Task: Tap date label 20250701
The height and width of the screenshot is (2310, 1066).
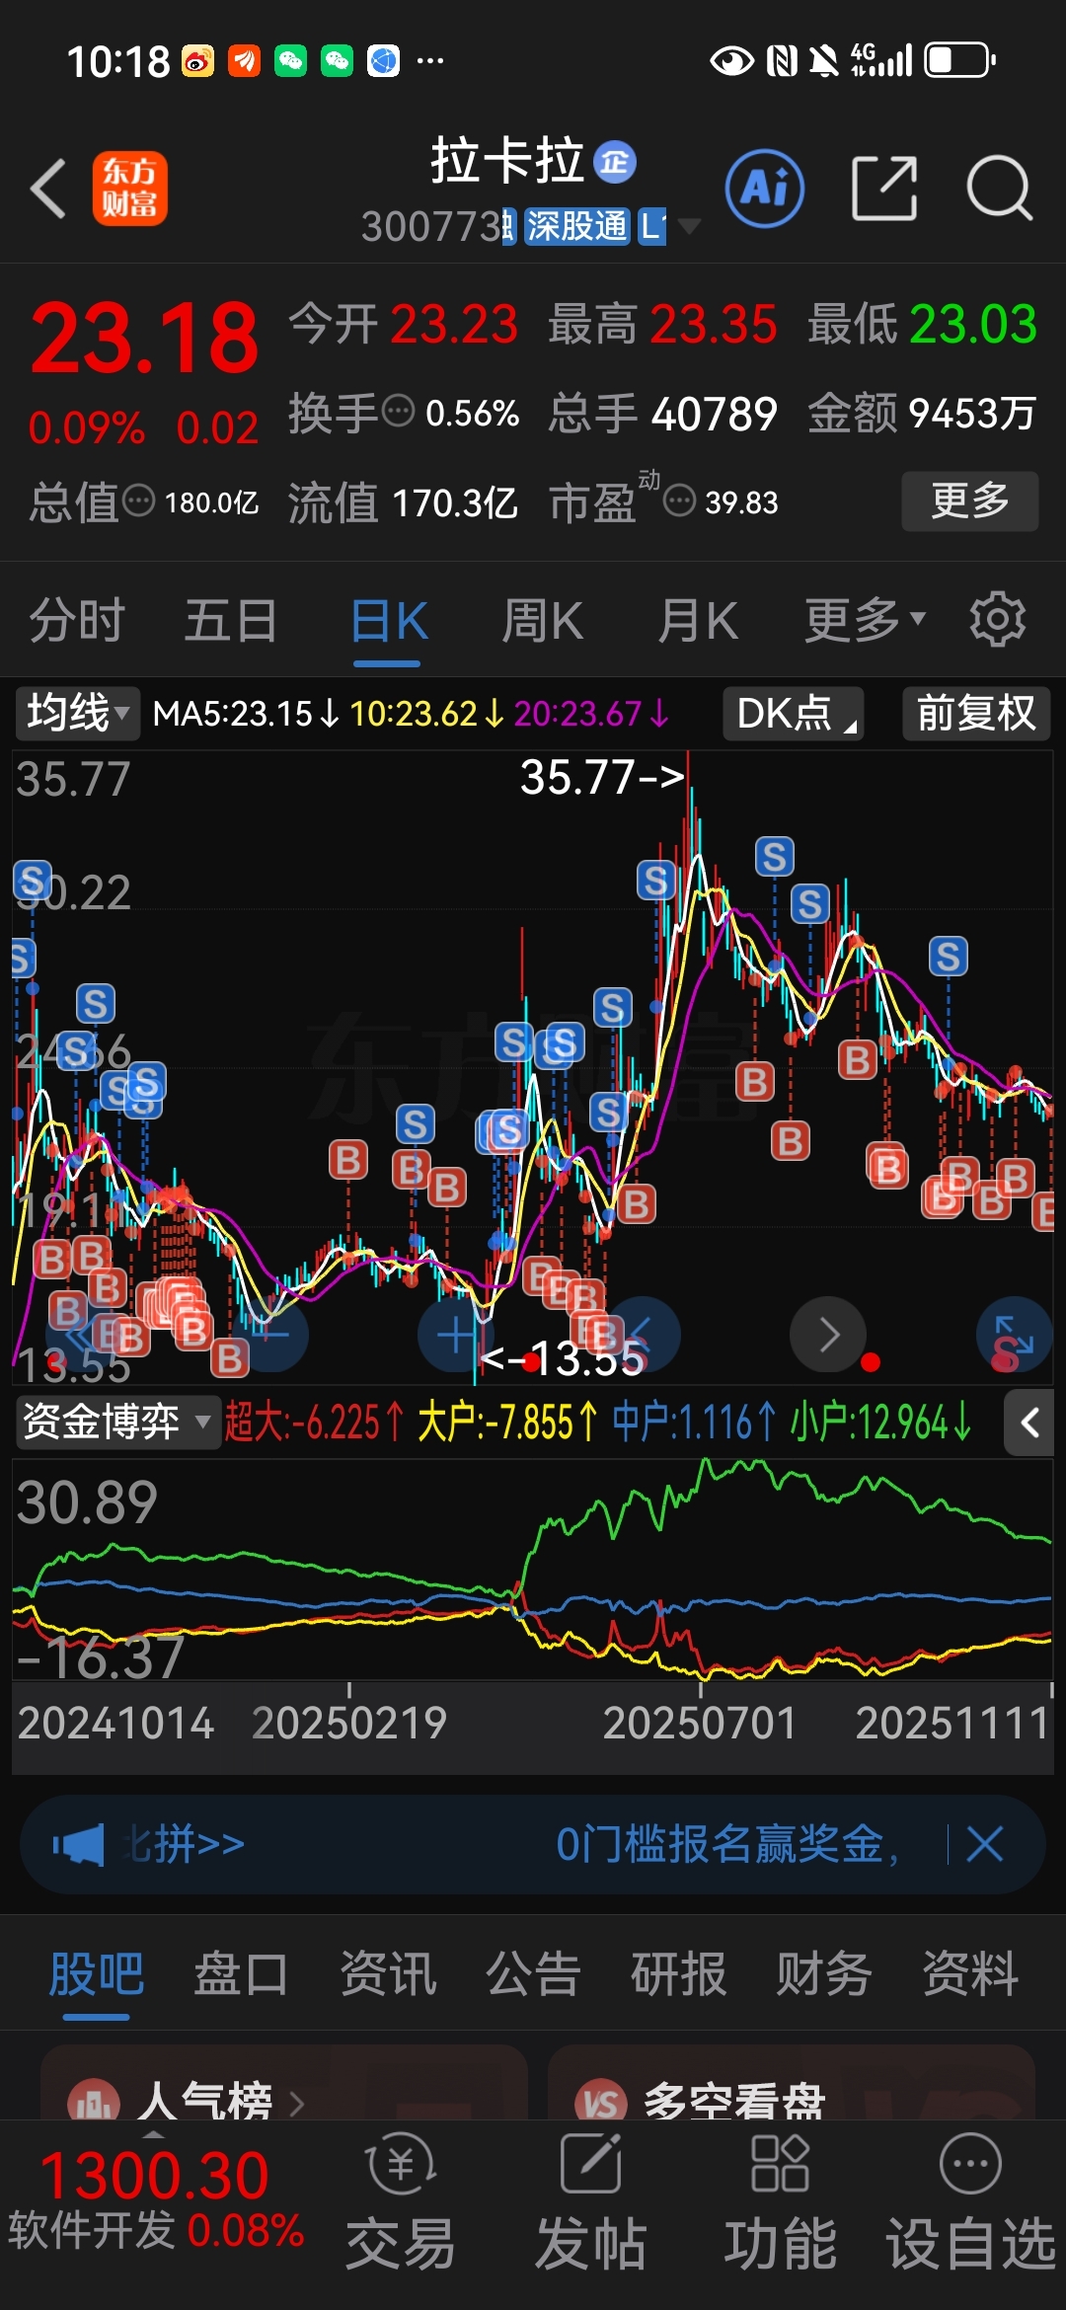Action: [x=700, y=1723]
